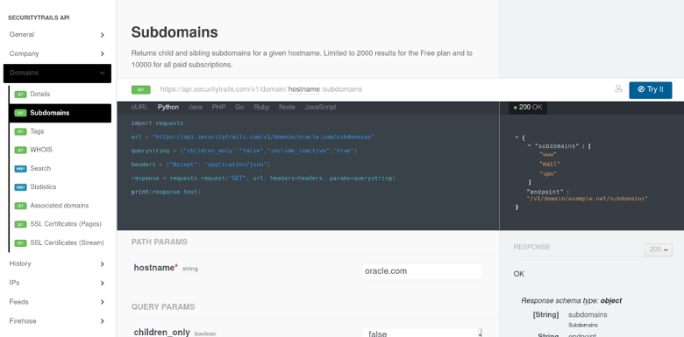Click the "vpn" value in response JSON
This screenshot has width=684, height=337.
pos(548,173)
